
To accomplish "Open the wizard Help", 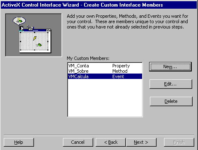I will (19, 142).
